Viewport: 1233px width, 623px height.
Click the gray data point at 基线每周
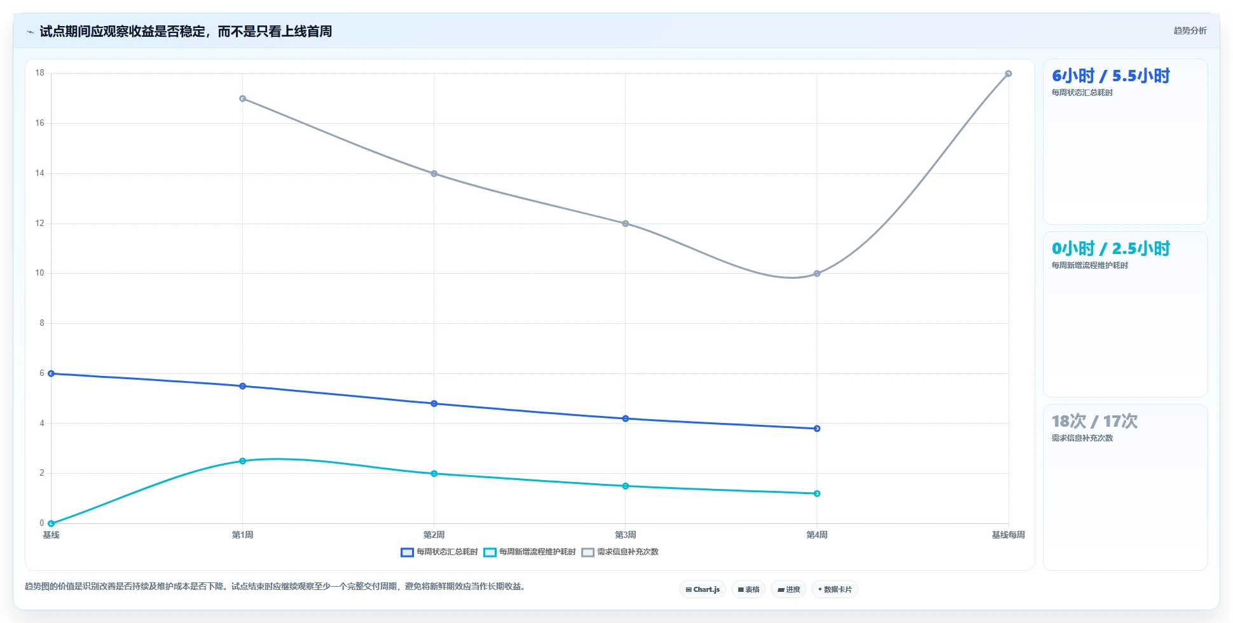(1008, 74)
